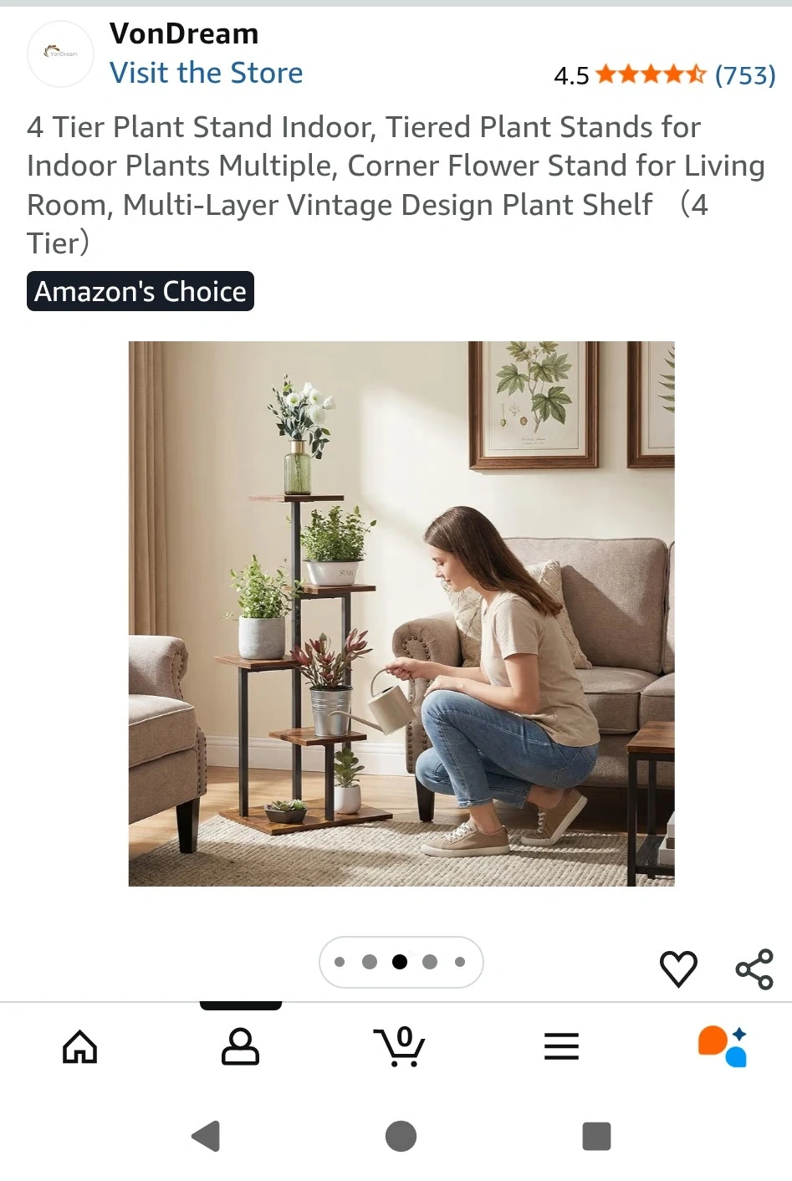Tap the 4.5 star rating
Screen dimensions: 792x1181
(x=630, y=75)
